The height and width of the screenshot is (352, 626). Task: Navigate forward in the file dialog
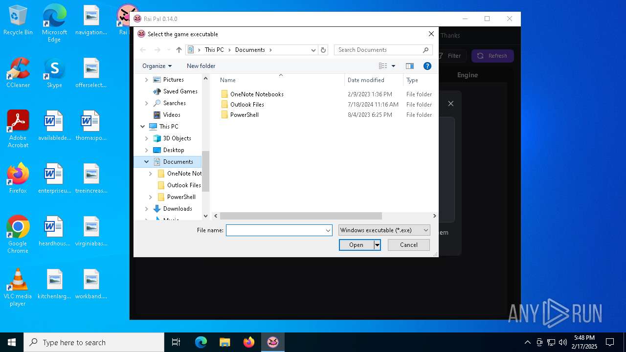click(x=157, y=50)
